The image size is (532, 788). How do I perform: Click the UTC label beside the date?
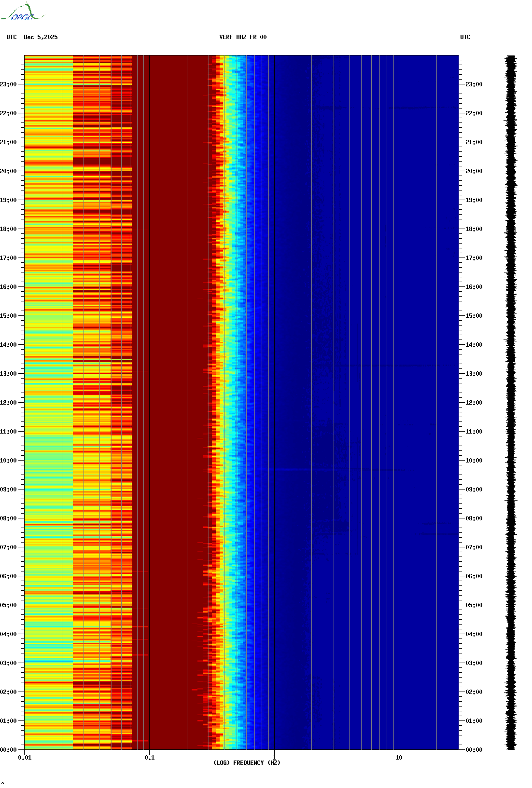coord(12,37)
